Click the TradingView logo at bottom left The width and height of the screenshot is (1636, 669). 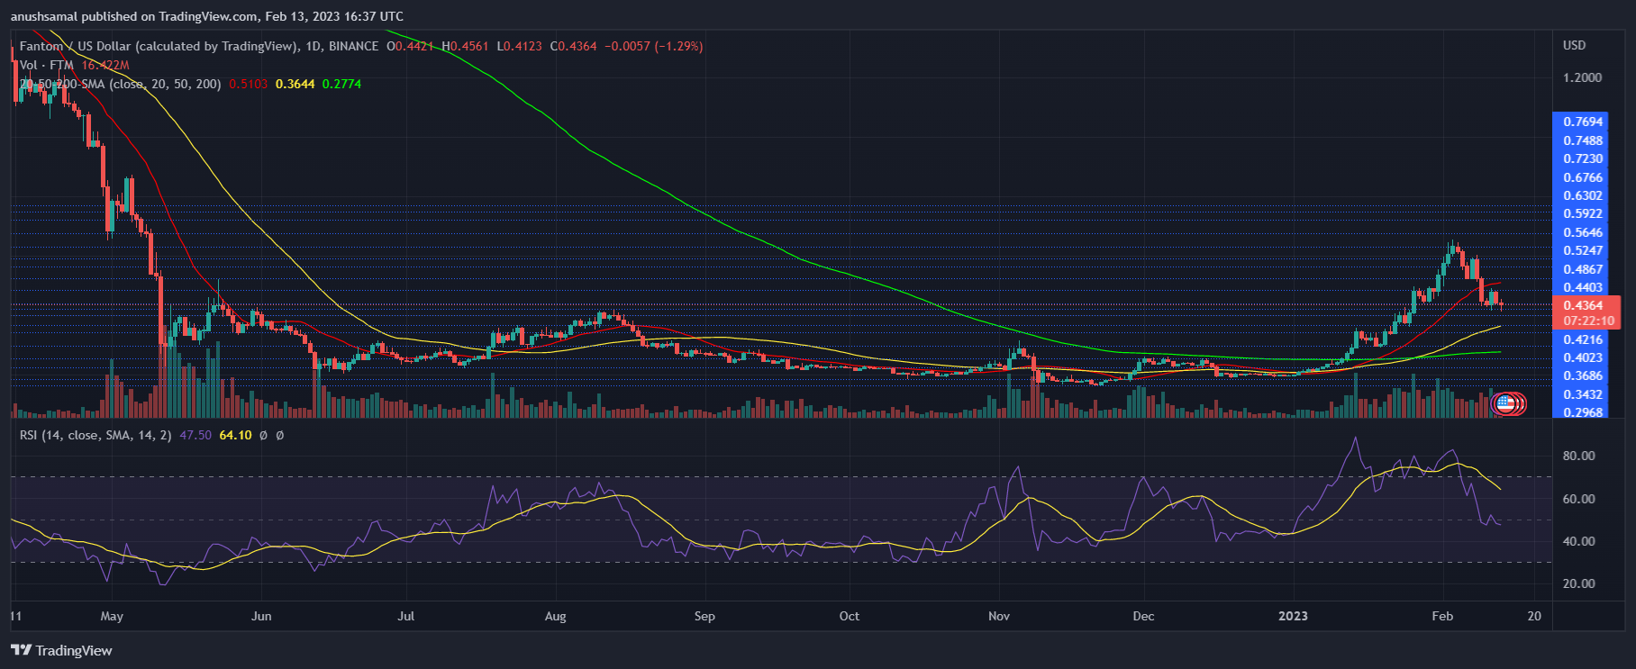(x=61, y=650)
